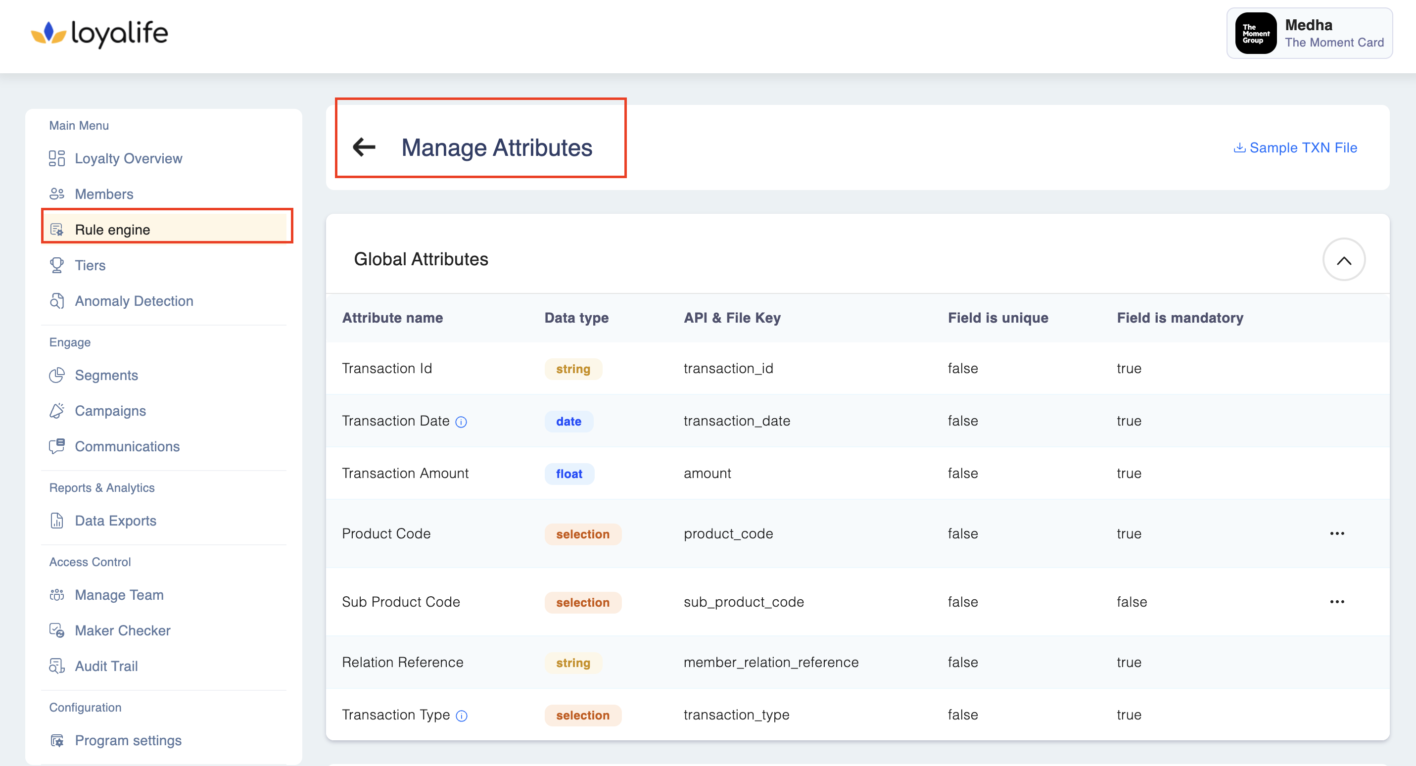Click the Data Exports file icon
This screenshot has height=766, width=1416.
56,521
